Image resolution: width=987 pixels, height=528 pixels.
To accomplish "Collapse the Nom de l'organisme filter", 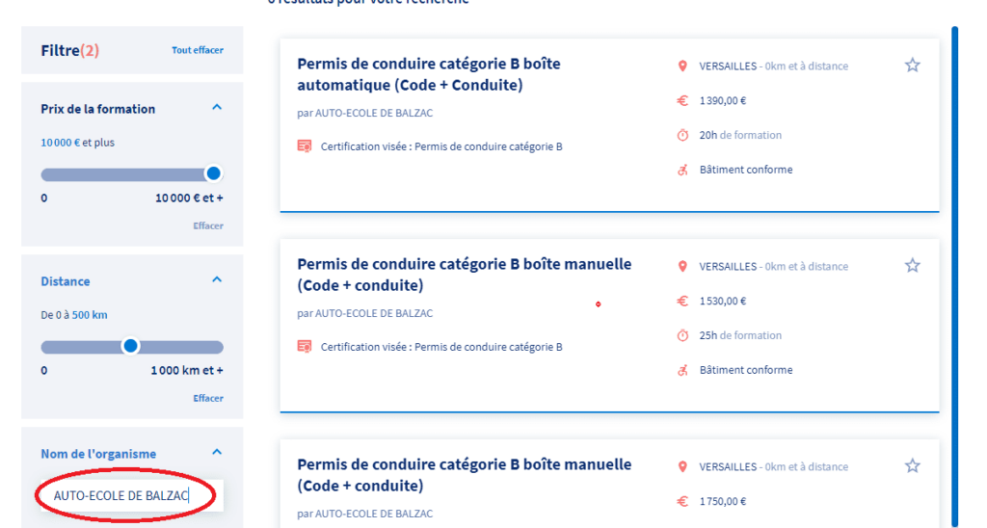I will pyautogui.click(x=217, y=453).
